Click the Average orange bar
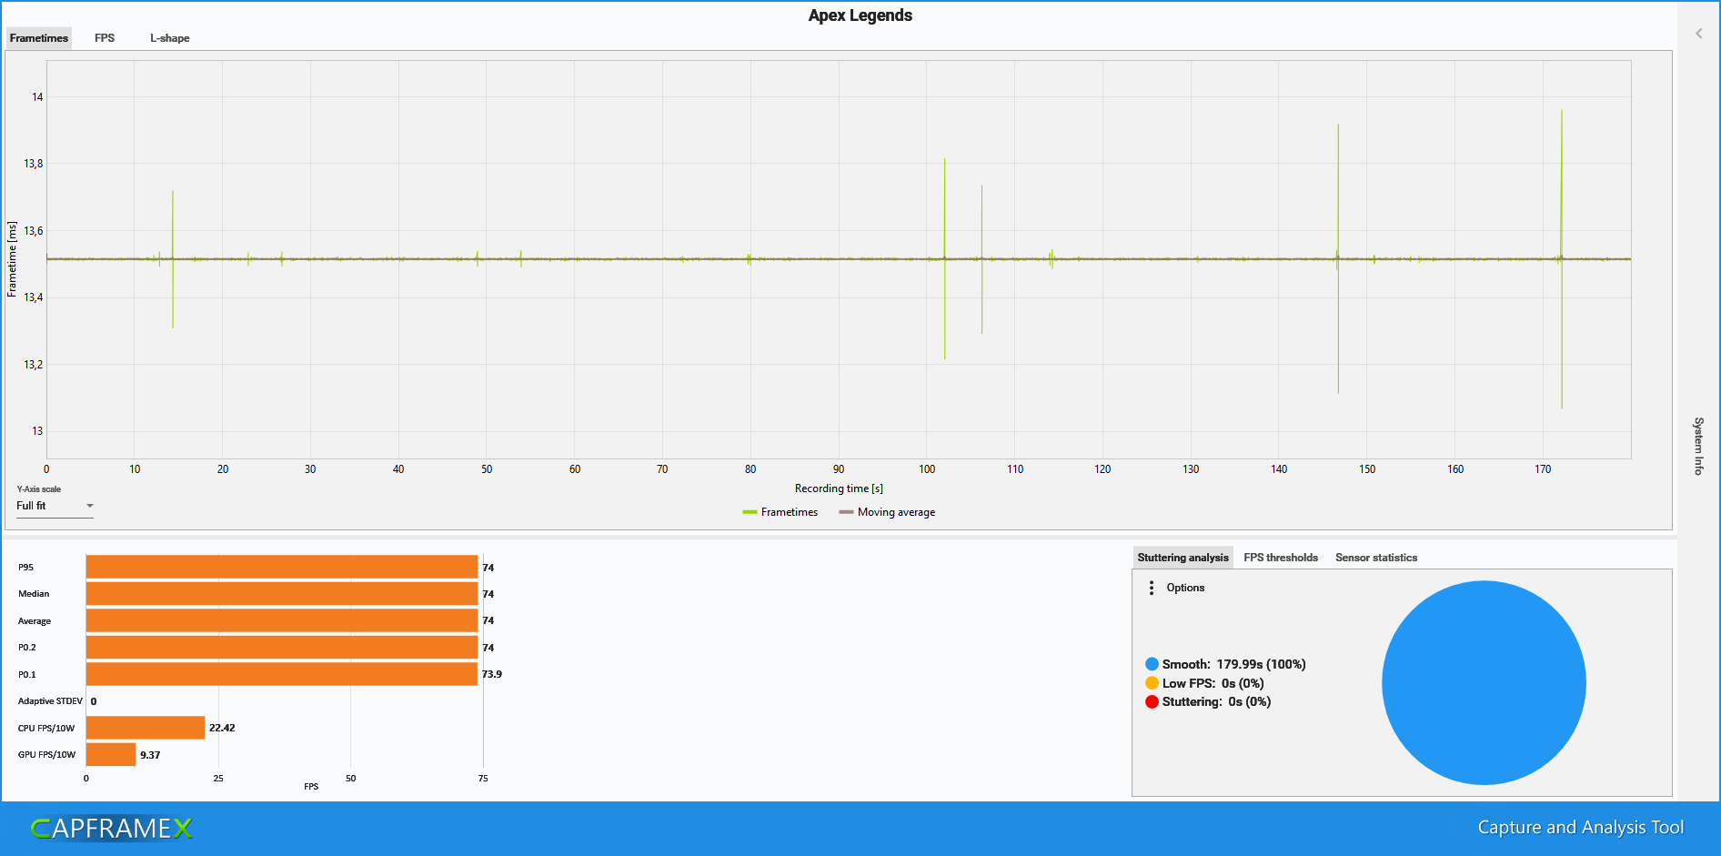Screen dimensions: 1721x856 tap(282, 620)
